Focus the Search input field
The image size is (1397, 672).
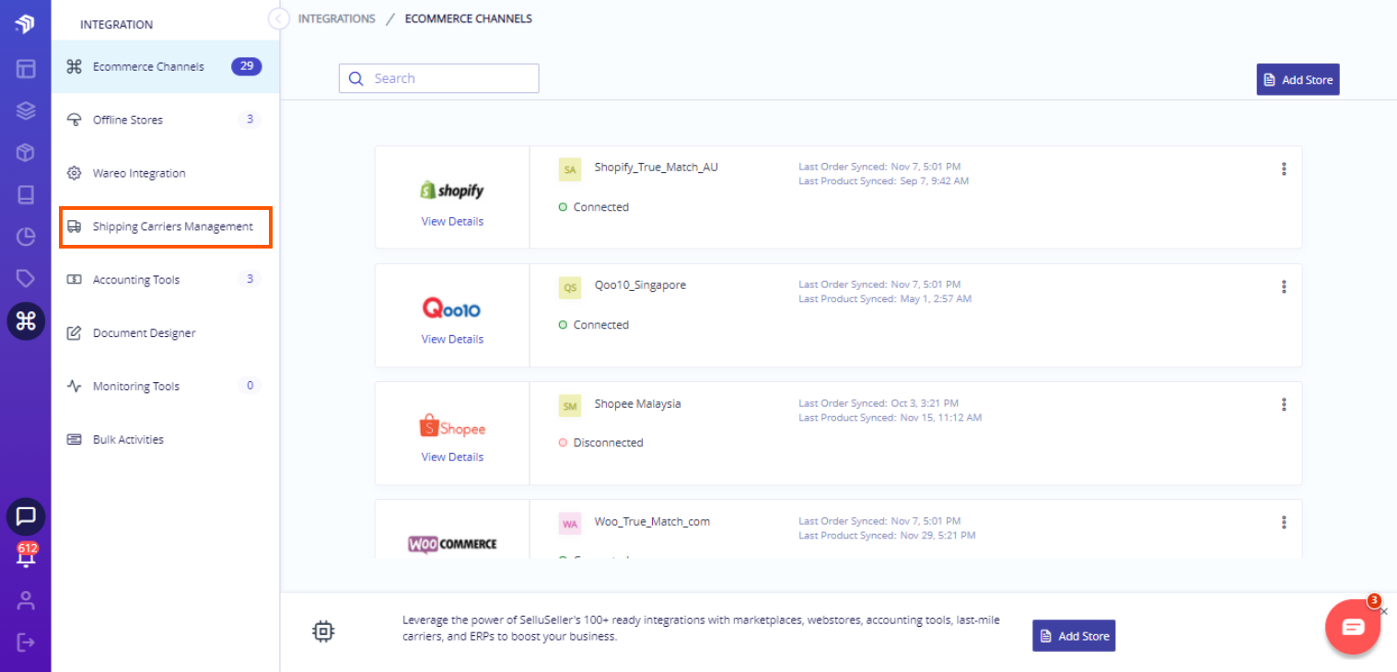point(438,78)
